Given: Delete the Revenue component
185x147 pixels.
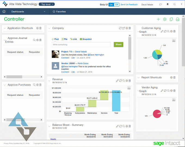Looking at the screenshot, I should coord(130,81).
